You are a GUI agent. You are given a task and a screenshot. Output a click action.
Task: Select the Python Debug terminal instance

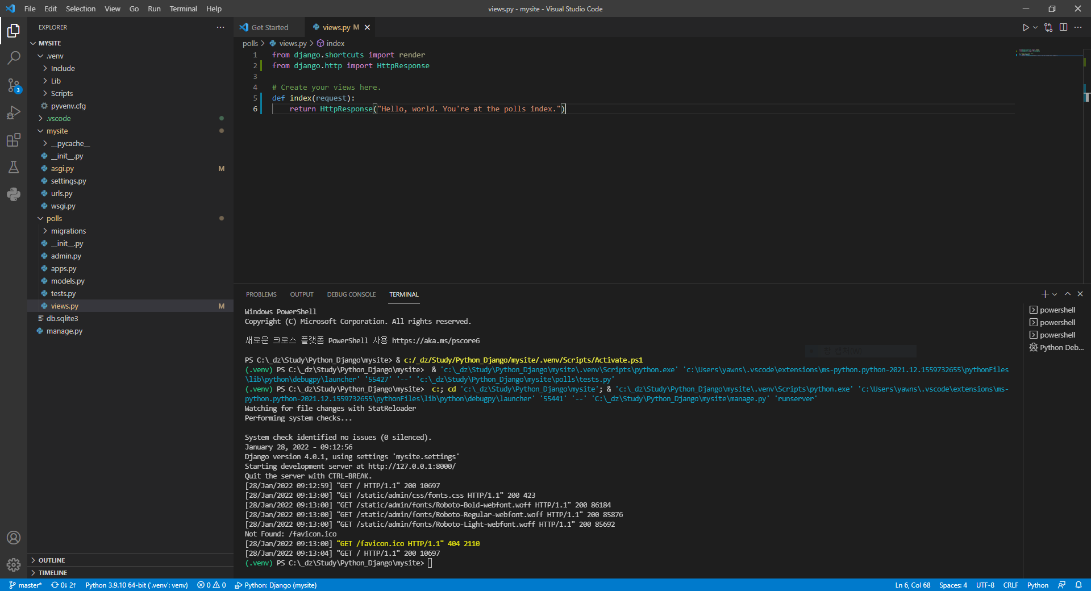point(1056,347)
